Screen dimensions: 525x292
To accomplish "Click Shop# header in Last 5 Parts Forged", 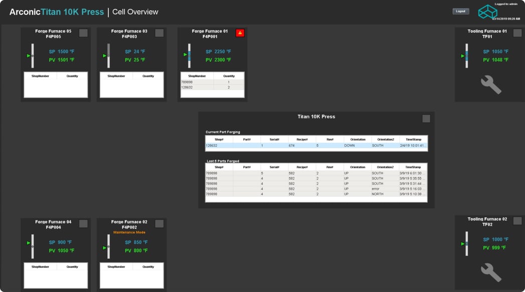I will click(x=219, y=167).
